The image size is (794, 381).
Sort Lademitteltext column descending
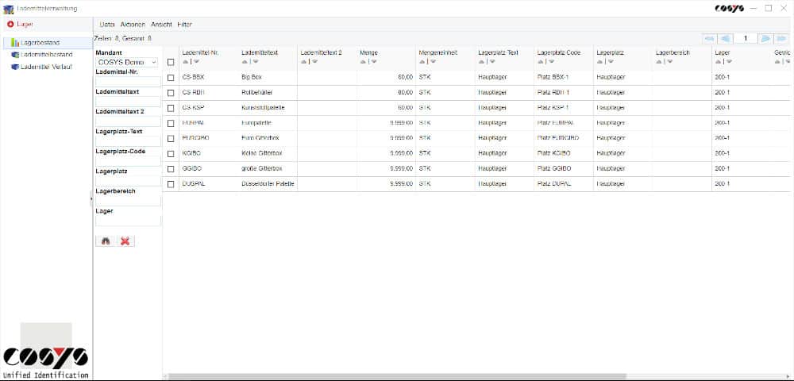[x=256, y=62]
